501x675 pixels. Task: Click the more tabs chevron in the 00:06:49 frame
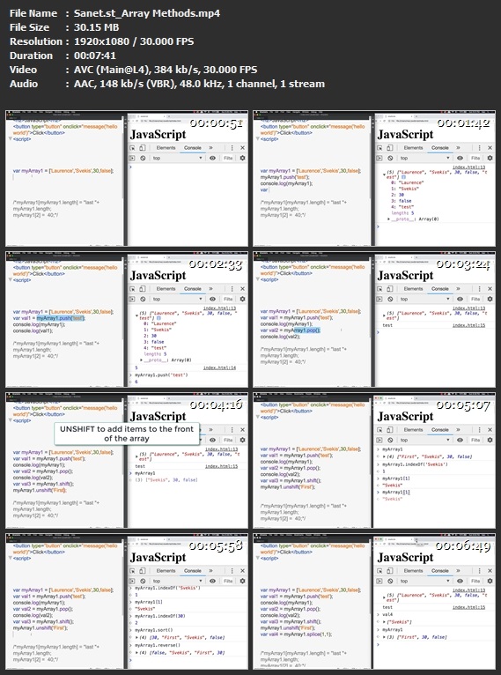pos(458,571)
